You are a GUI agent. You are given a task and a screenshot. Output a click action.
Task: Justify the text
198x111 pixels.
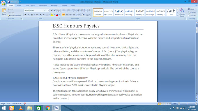(x=74, y=15)
